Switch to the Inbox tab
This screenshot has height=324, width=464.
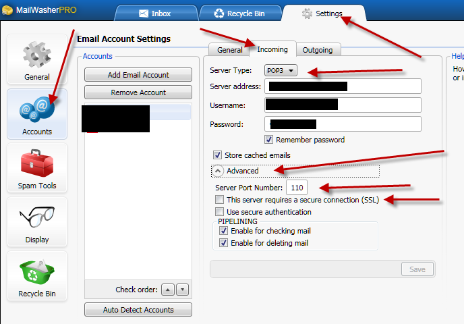click(156, 13)
